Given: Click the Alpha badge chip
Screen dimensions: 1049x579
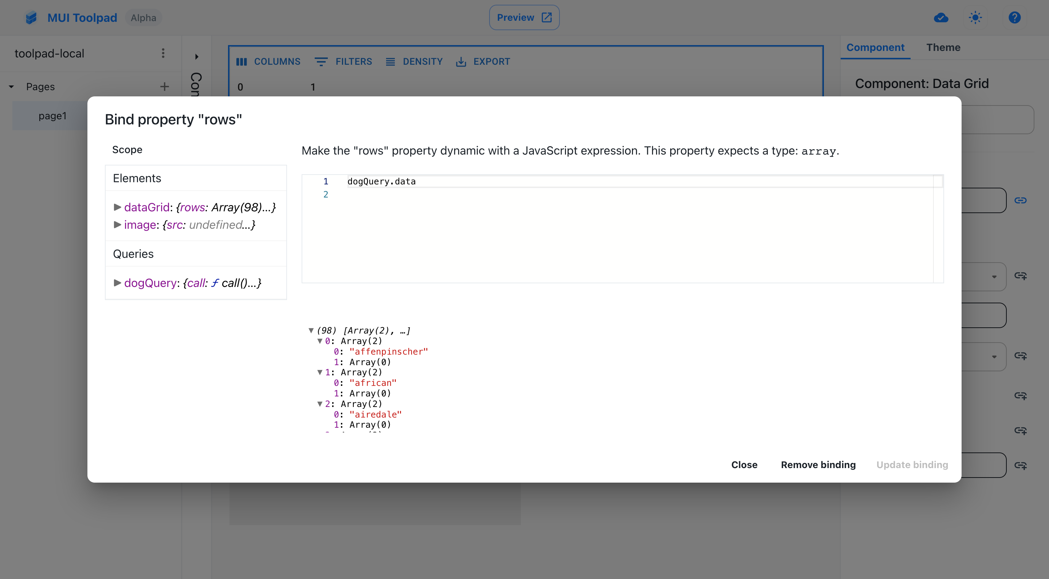Looking at the screenshot, I should click(144, 17).
